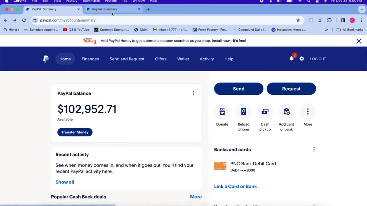This screenshot has height=206, width=367.
Task: Click Install now—it's free link
Action: (x=229, y=41)
